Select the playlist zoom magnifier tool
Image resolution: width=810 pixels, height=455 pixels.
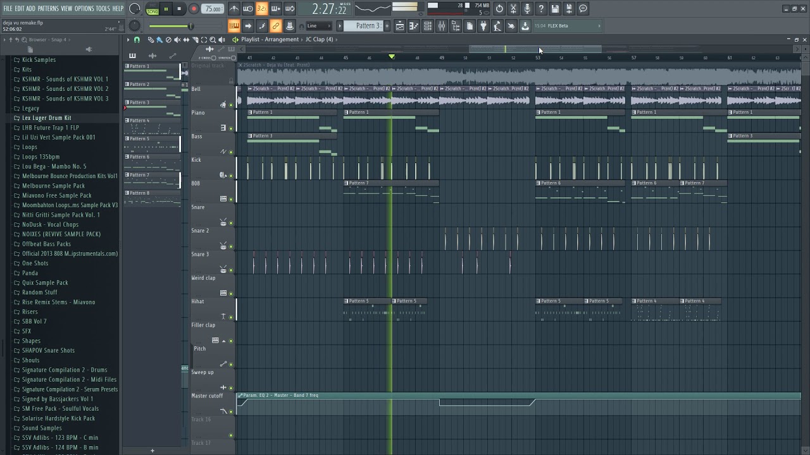[213, 40]
